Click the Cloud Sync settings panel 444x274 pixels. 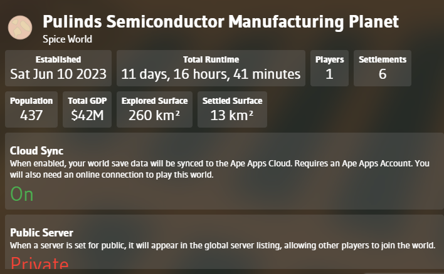(x=225, y=171)
